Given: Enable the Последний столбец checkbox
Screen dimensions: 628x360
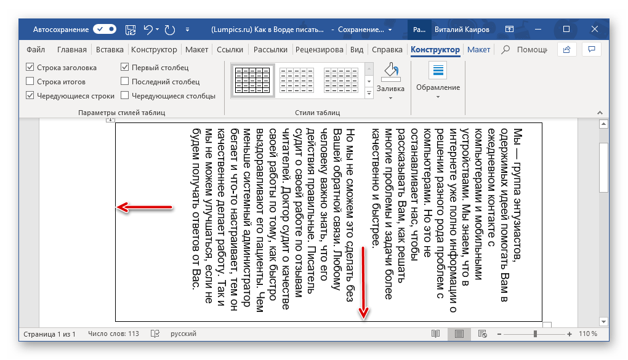Looking at the screenshot, I should (x=125, y=81).
